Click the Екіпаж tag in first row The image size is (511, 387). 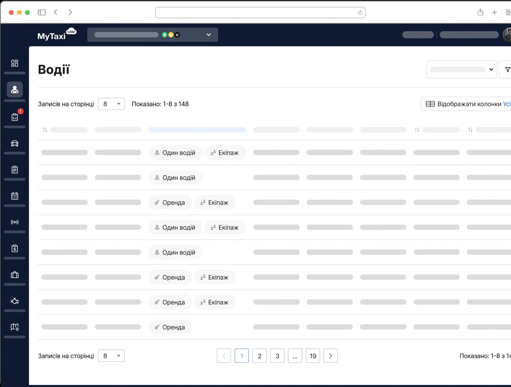coord(225,153)
